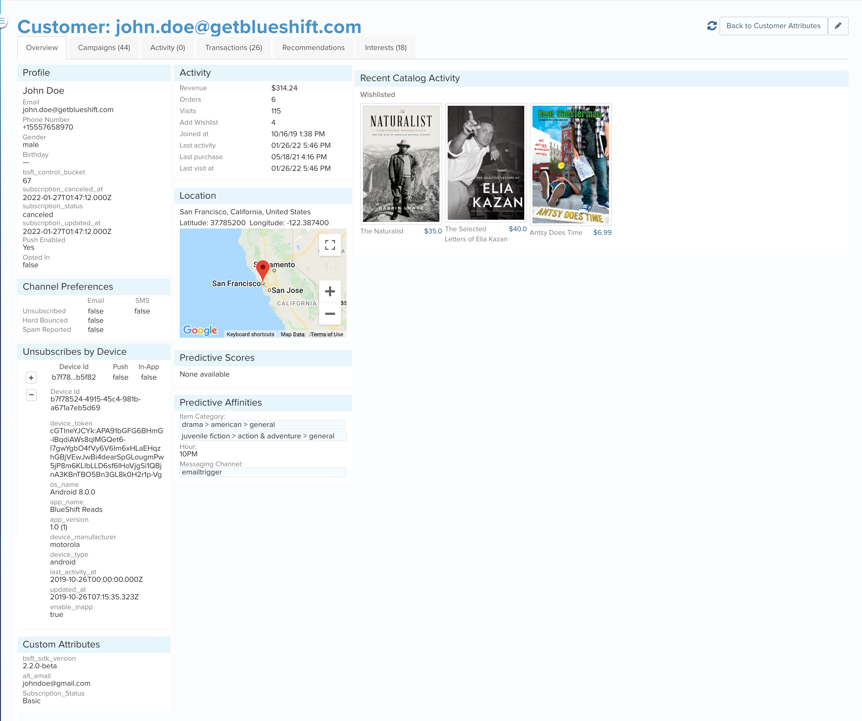Open the Elia Kazan book cover

486,163
